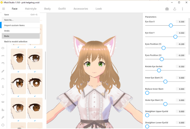Click the Straighten Upper Eyelid value field

click(181, 112)
